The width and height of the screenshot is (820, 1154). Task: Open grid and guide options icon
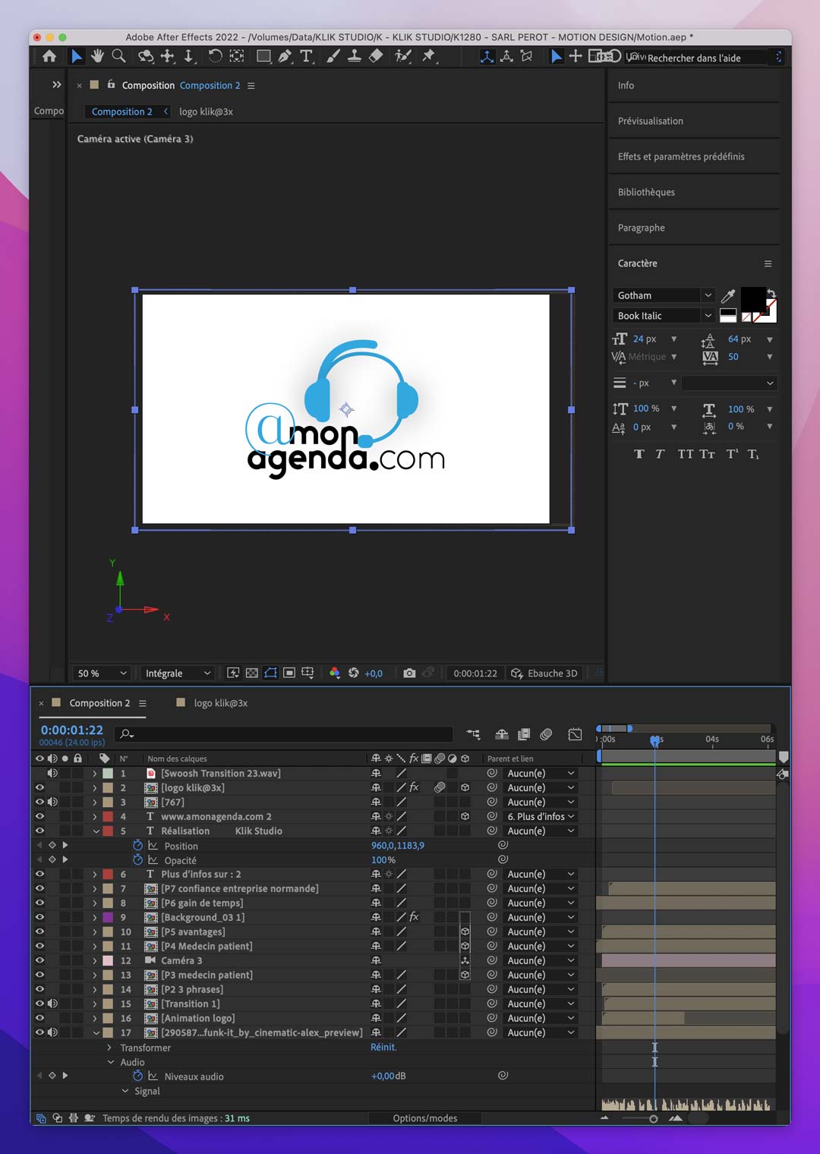[307, 673]
